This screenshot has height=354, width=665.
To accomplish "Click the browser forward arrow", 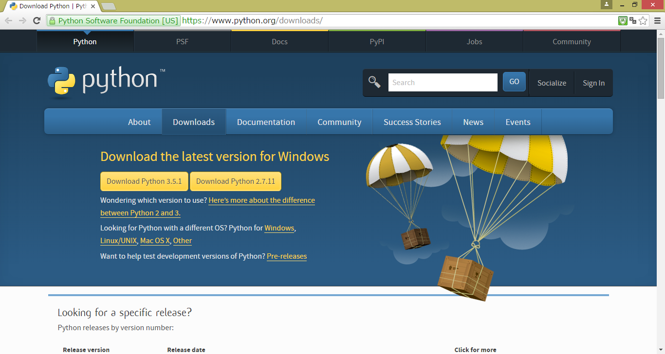I will [22, 20].
